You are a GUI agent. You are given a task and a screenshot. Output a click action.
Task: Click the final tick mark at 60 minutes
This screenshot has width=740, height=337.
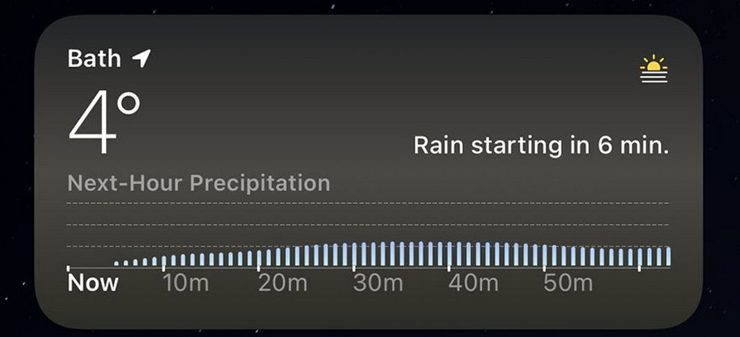(x=640, y=268)
